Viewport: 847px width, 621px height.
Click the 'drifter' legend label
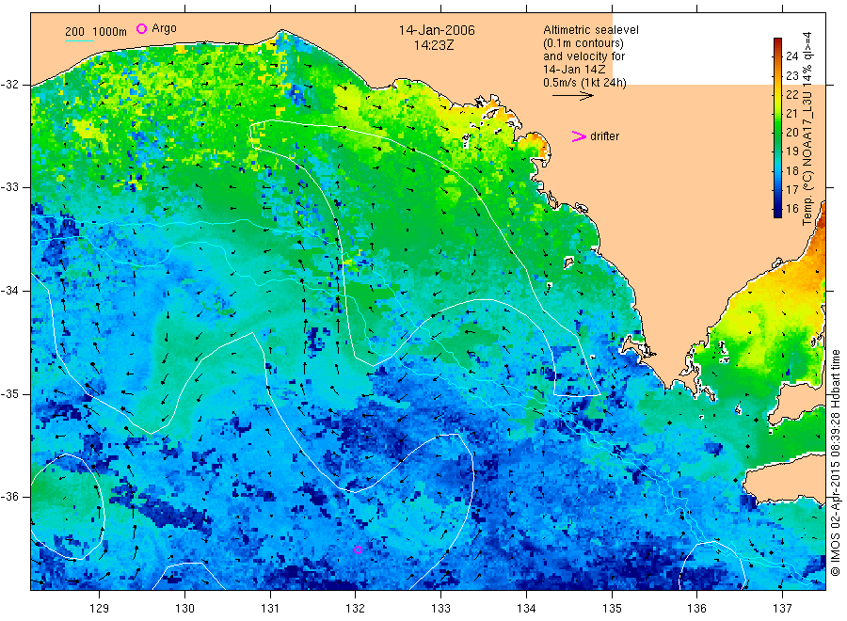[604, 136]
